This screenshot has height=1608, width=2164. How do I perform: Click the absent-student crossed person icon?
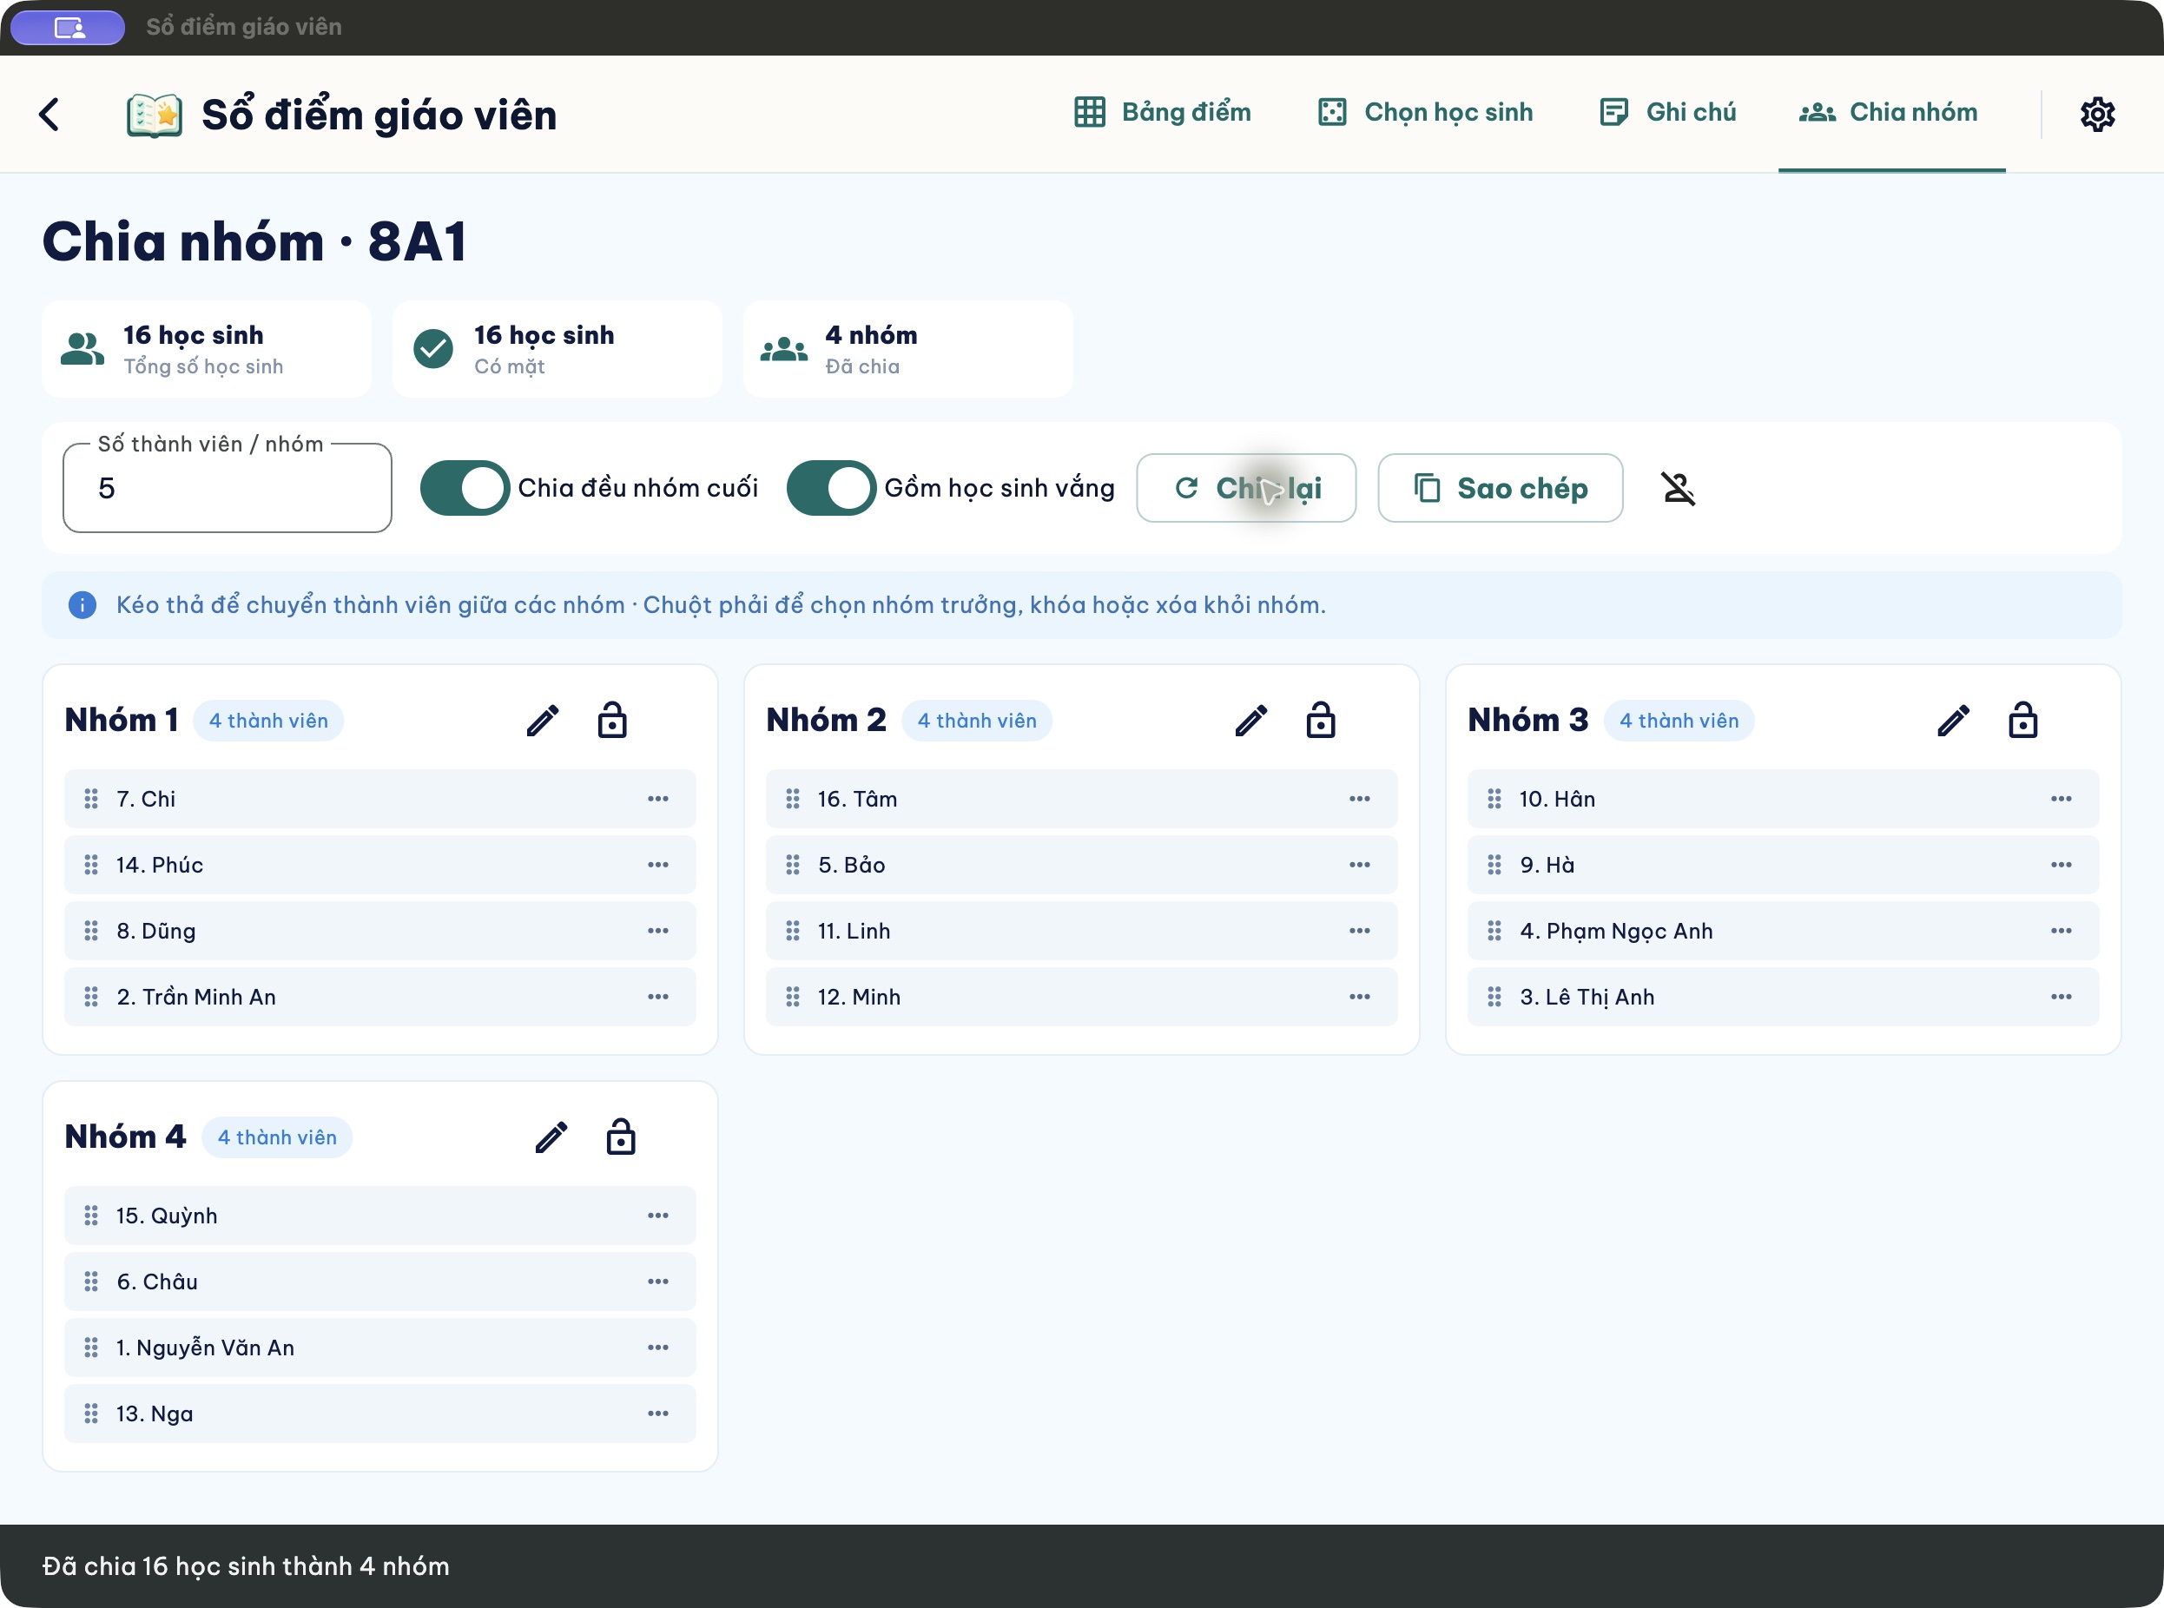[x=1679, y=488]
